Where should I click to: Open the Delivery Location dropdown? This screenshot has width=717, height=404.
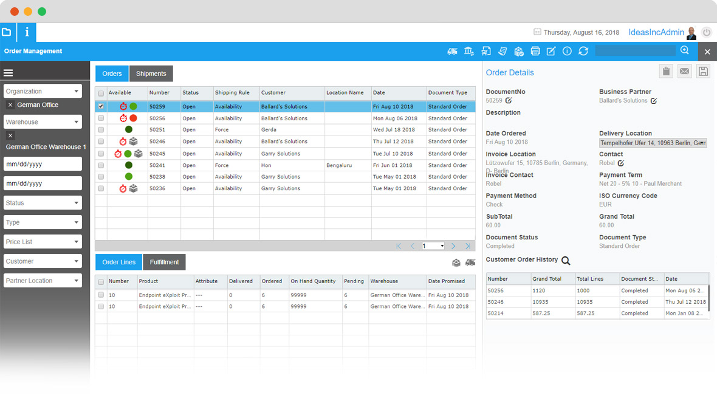[x=653, y=143]
